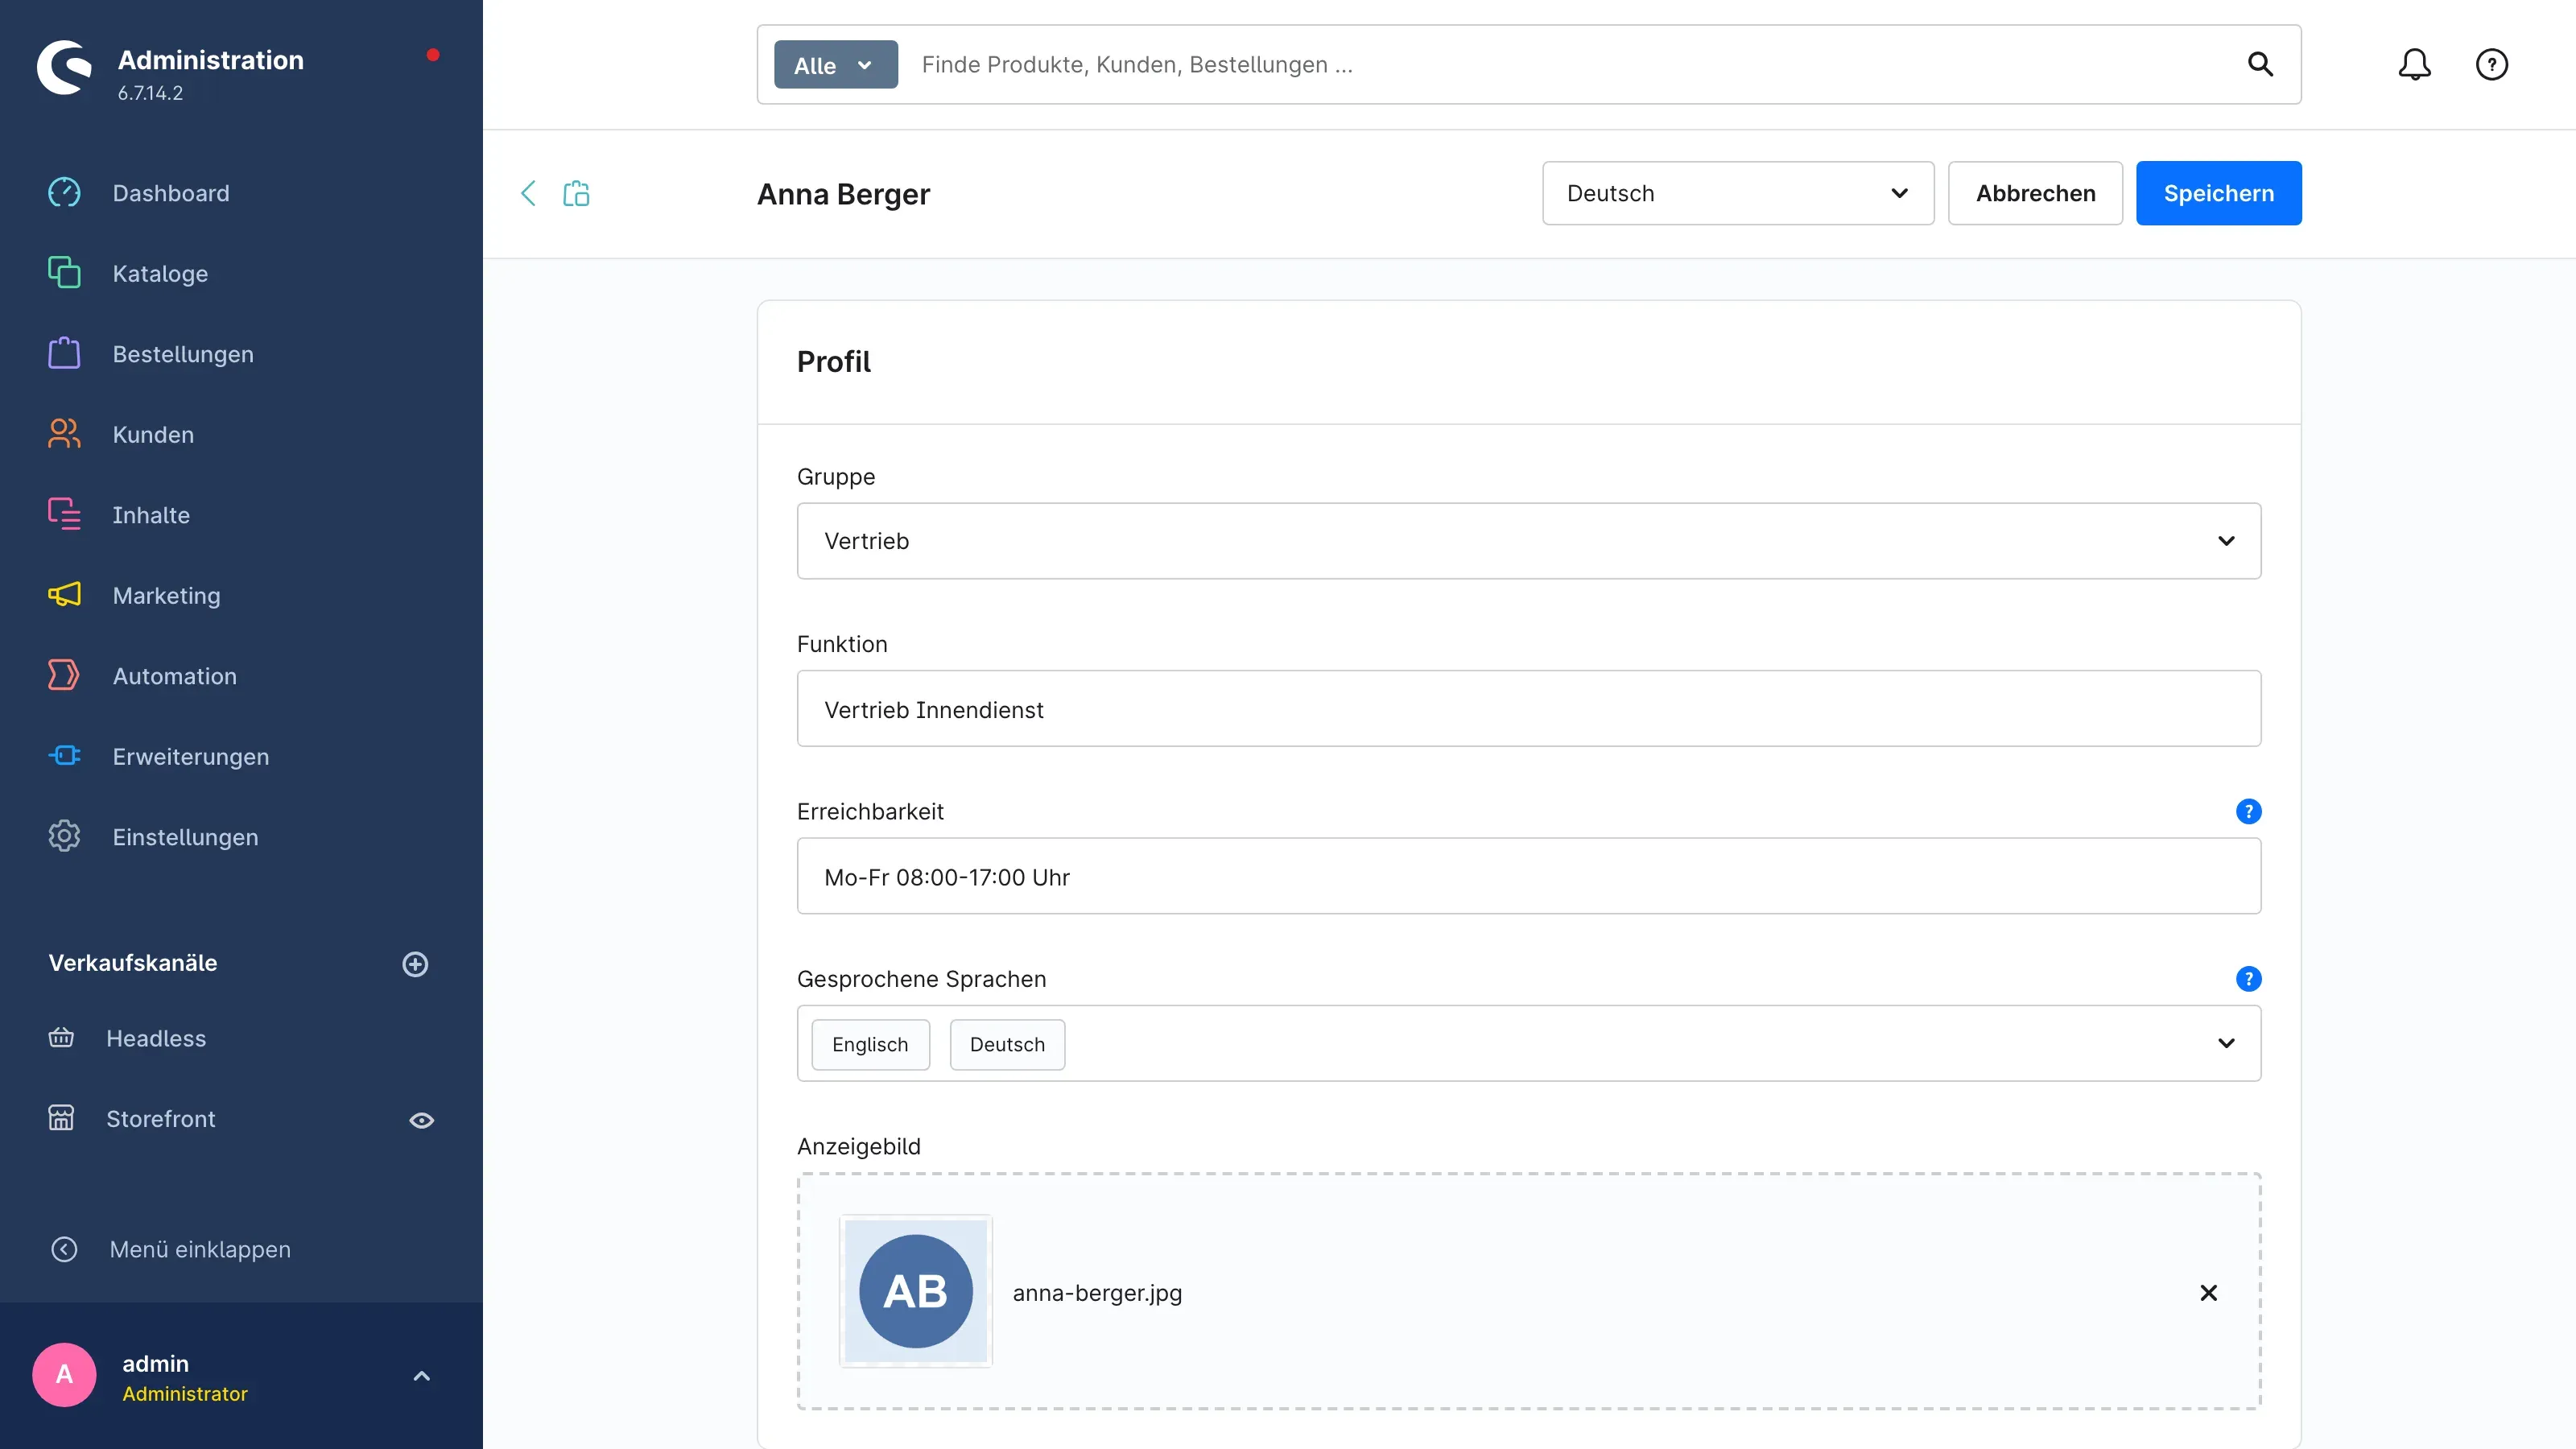Image resolution: width=2576 pixels, height=1449 pixels.
Task: Select the Deutsch language tag
Action: (x=1007, y=1044)
